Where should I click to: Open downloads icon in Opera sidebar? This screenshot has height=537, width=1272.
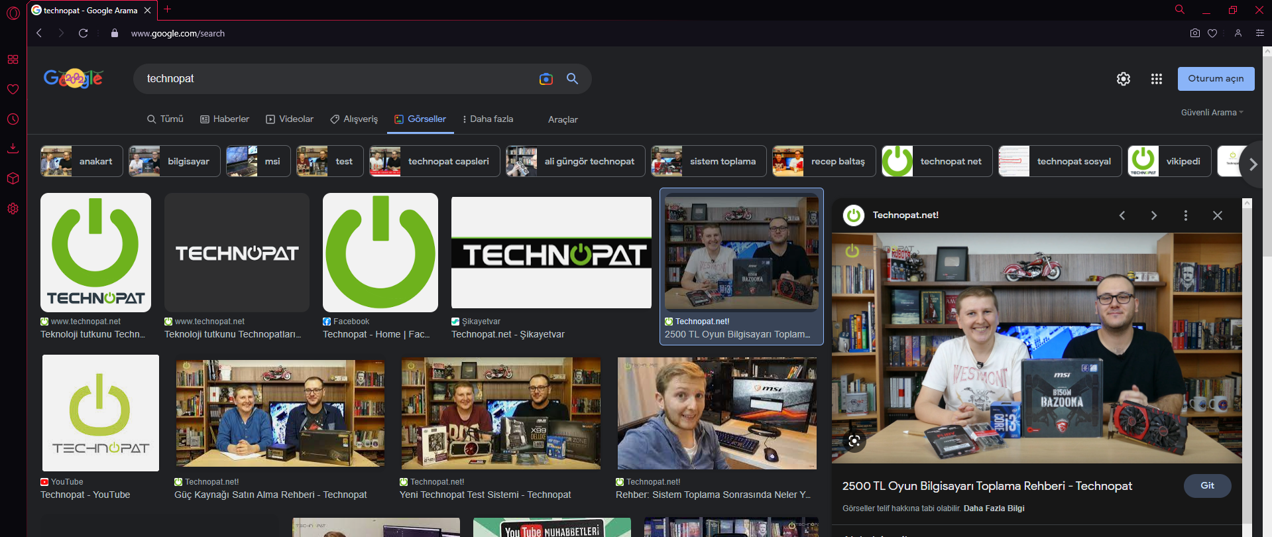pos(13,148)
